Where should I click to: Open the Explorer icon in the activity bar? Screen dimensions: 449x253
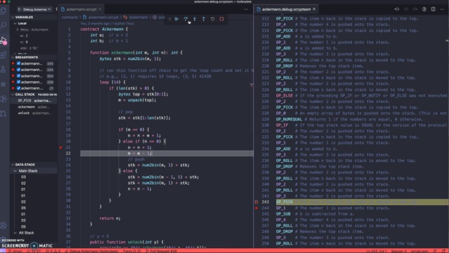tap(4, 11)
